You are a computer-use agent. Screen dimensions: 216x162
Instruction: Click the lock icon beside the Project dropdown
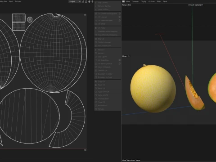click(x=86, y=1)
